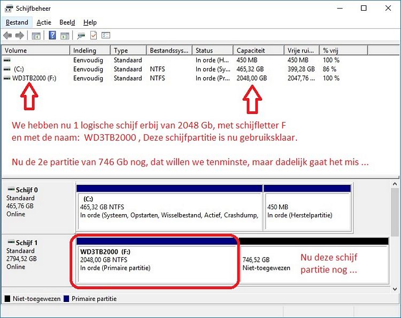The image size is (401, 318).
Task: Click the drive icon of the C: volume row
Action: click(x=7, y=69)
